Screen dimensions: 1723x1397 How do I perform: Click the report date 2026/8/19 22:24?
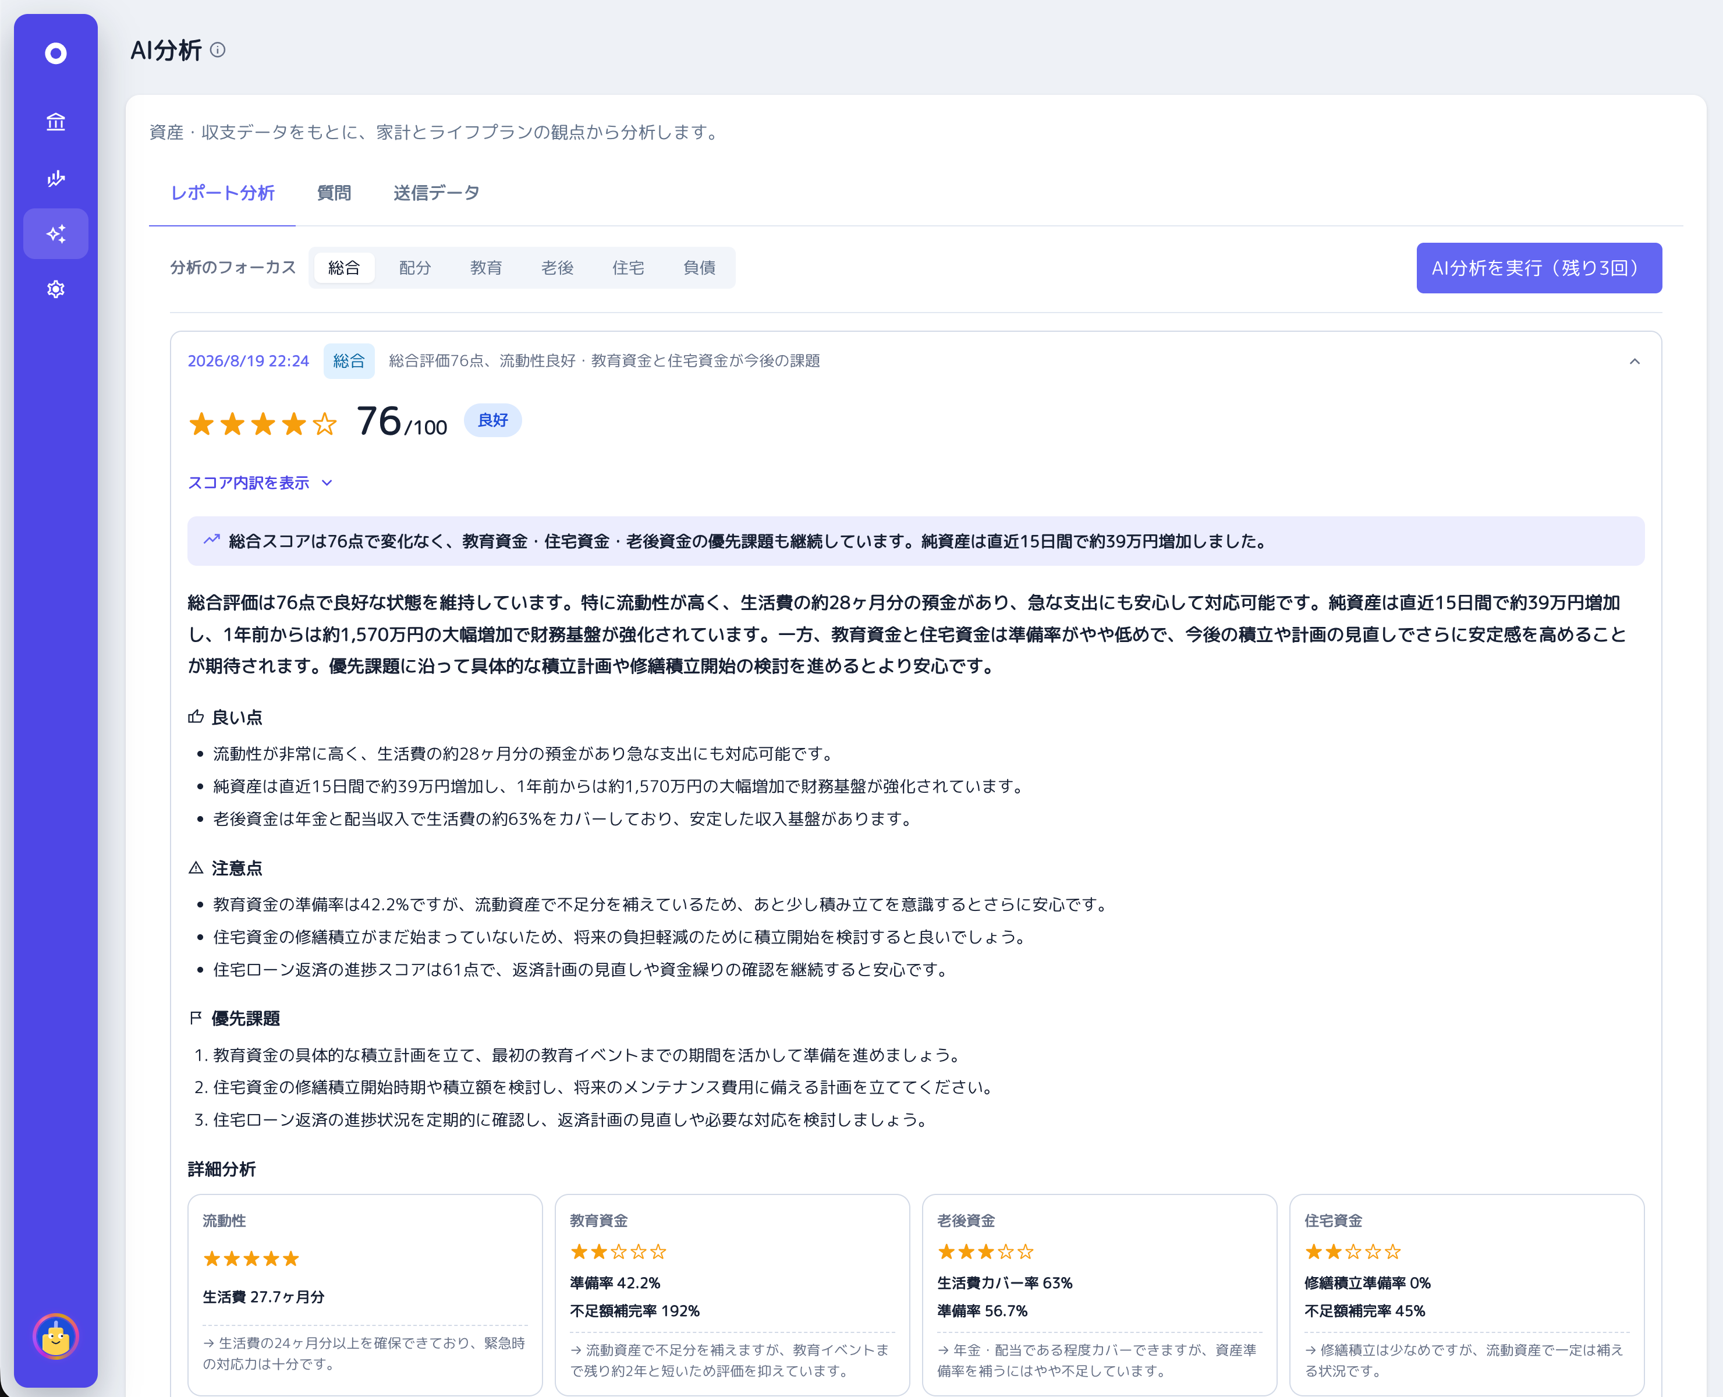click(248, 361)
